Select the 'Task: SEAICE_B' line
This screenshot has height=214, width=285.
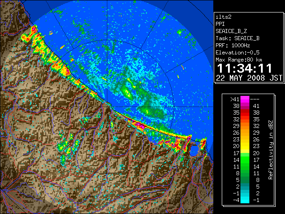click(x=237, y=38)
